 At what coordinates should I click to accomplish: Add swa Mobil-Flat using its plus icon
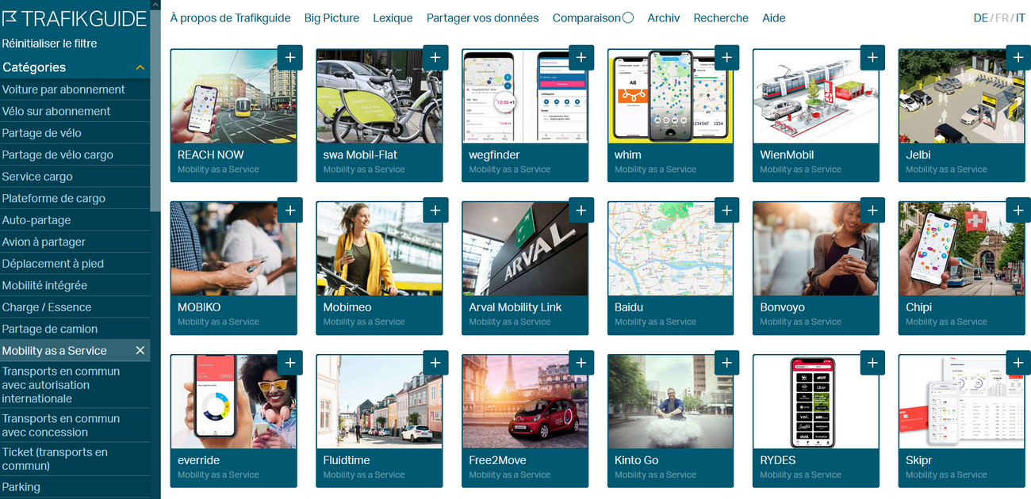[x=435, y=58]
